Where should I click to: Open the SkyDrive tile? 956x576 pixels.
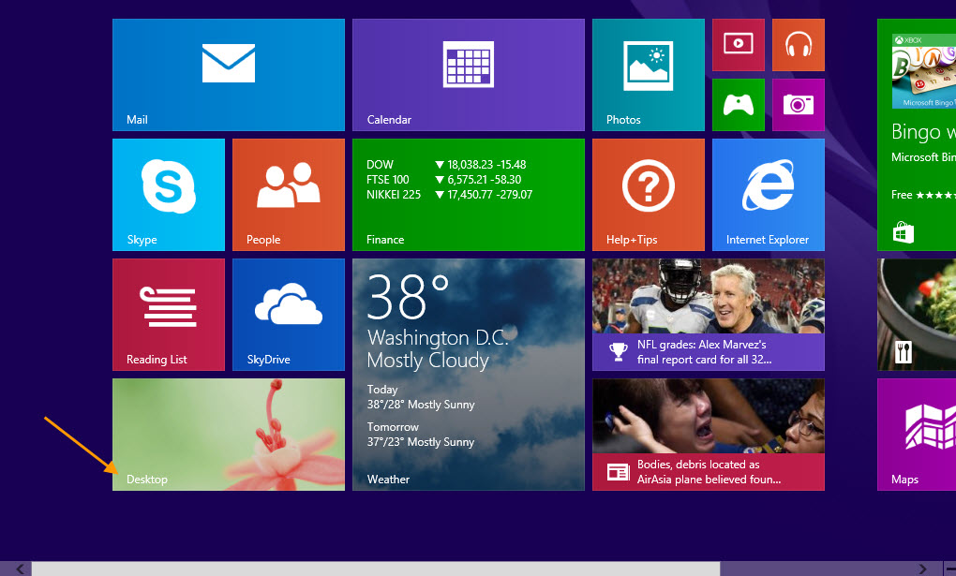click(289, 315)
